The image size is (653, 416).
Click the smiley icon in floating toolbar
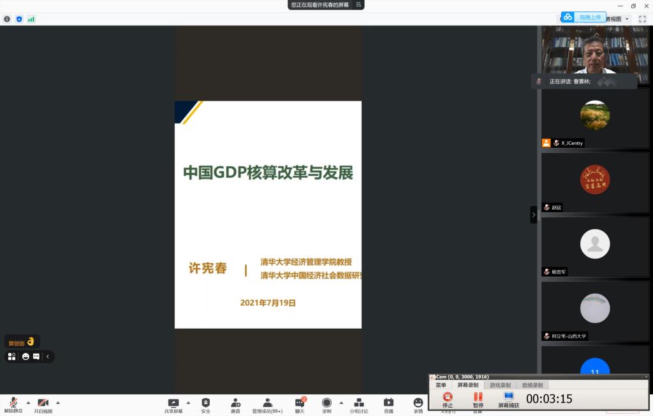(x=26, y=357)
